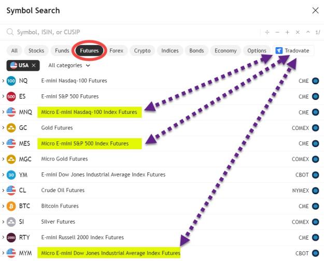
Task: Expand the SI contracts row
Action: coord(3,222)
